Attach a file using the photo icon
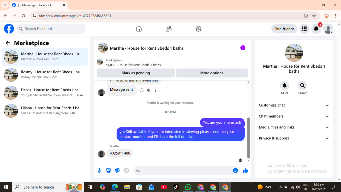The height and width of the screenshot is (192, 341). point(108,170)
